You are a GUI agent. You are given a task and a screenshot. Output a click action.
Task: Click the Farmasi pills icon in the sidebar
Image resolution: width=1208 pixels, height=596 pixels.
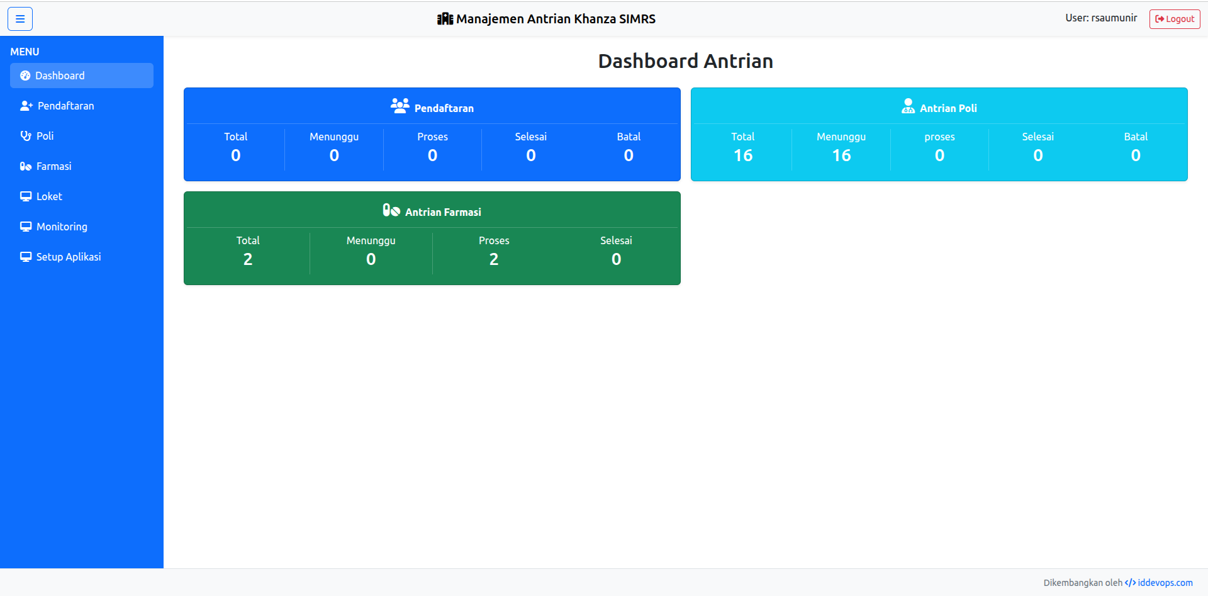coord(26,166)
